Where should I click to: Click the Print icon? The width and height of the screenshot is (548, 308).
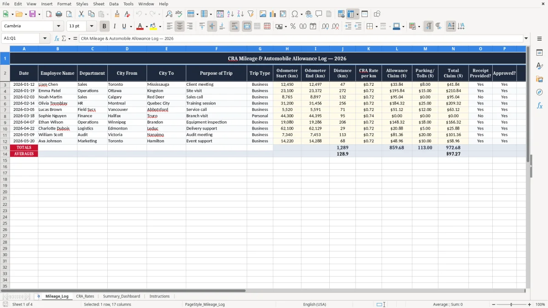(59, 14)
